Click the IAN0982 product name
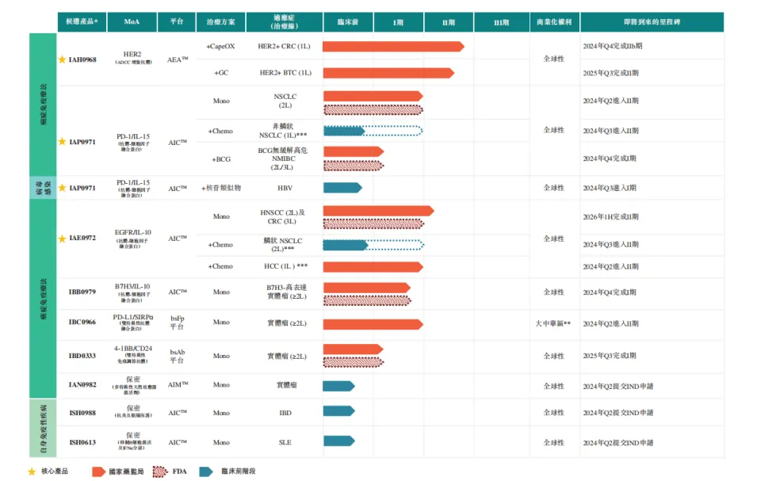 pos(82,385)
